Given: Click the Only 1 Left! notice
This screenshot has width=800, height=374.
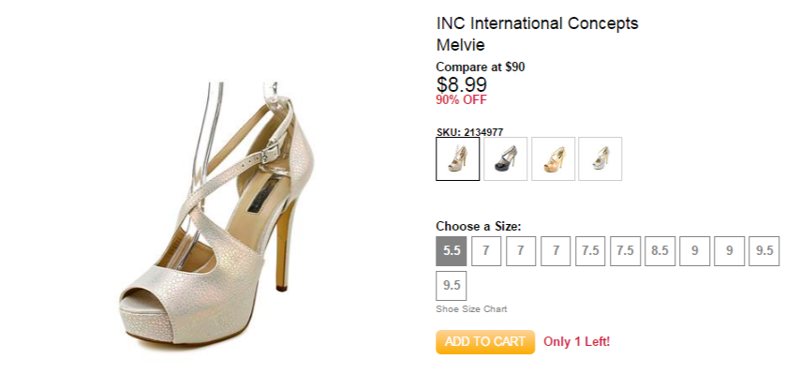Looking at the screenshot, I should click(576, 342).
